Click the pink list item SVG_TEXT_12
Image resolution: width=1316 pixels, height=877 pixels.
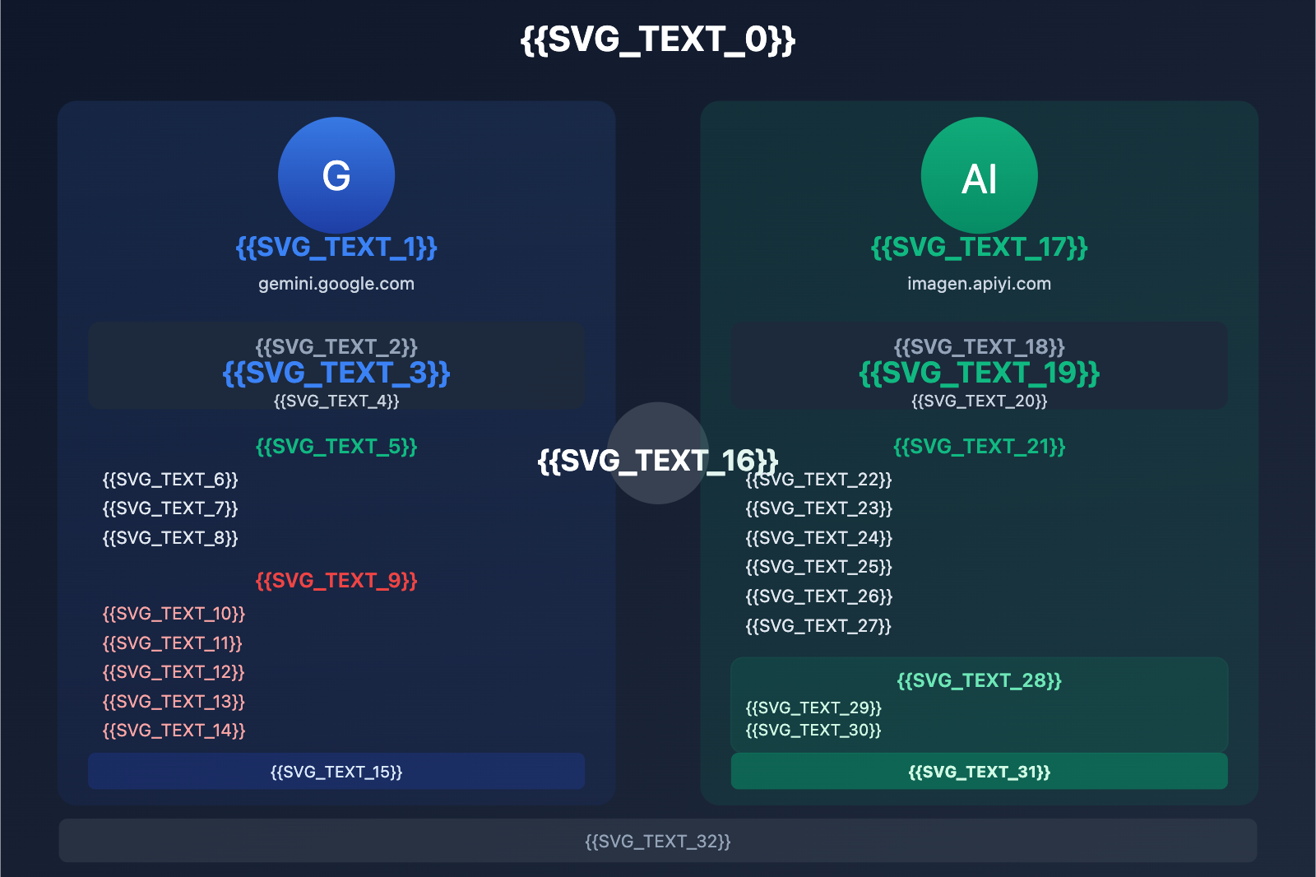tap(174, 672)
